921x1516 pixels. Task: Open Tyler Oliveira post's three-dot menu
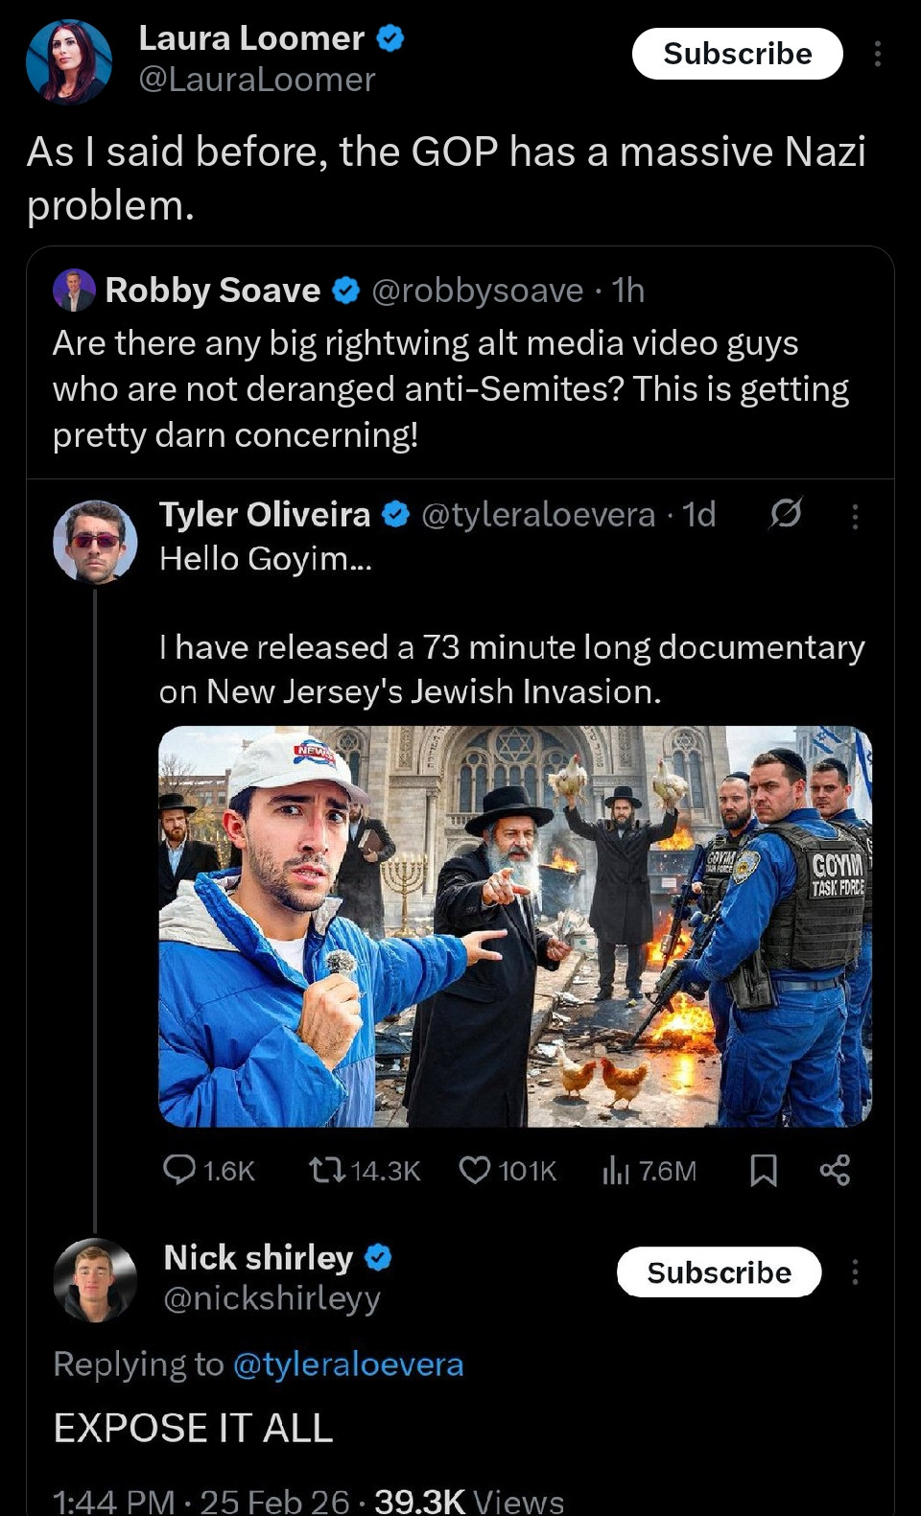tap(855, 517)
